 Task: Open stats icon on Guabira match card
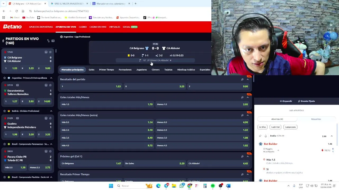point(46,118)
